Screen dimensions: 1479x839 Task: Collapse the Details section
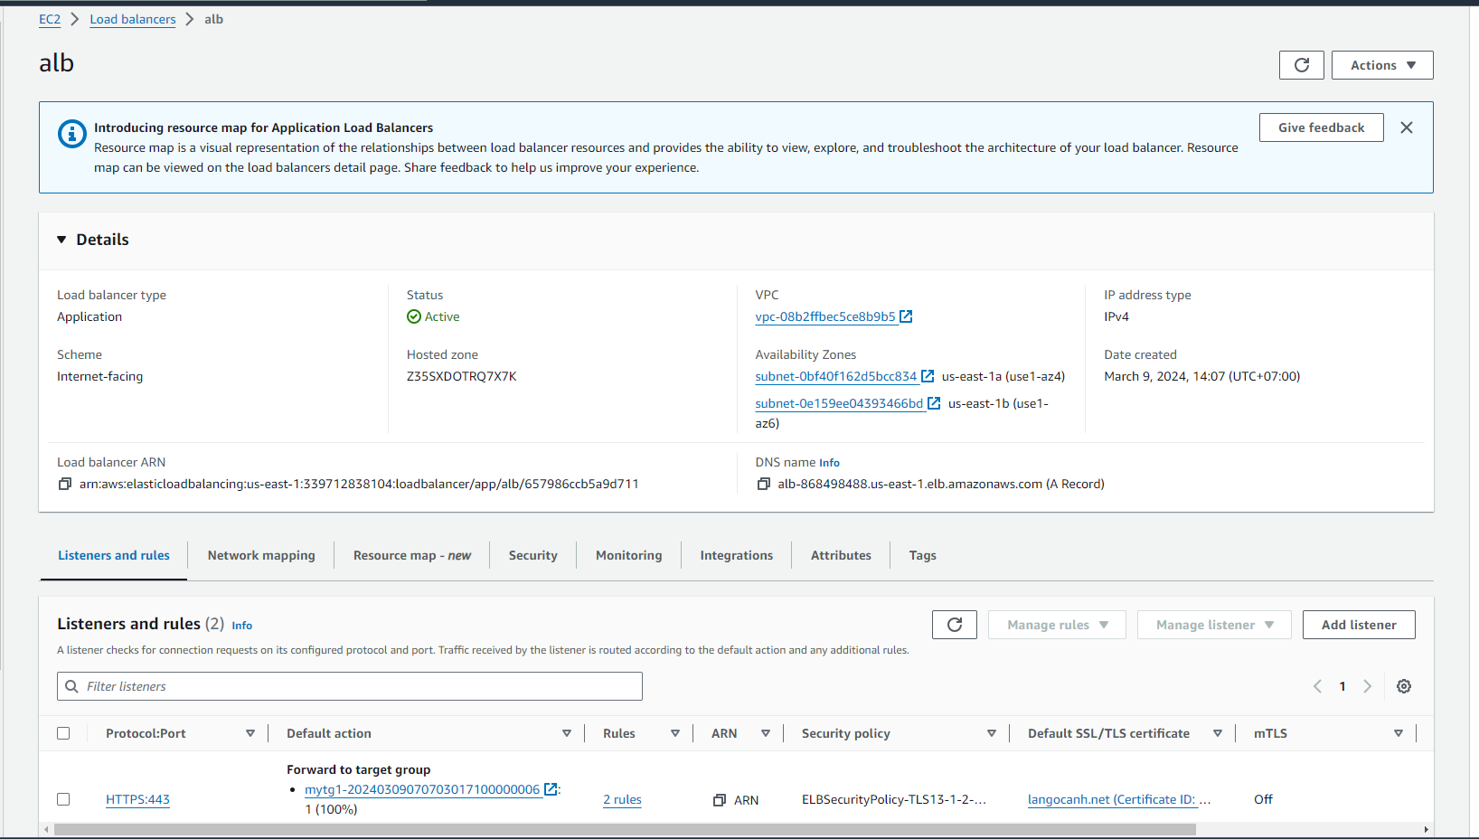[61, 240]
